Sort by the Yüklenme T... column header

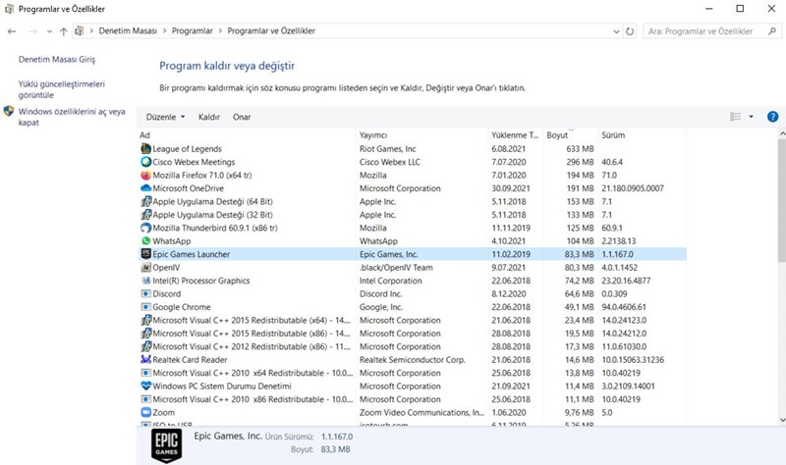point(515,135)
